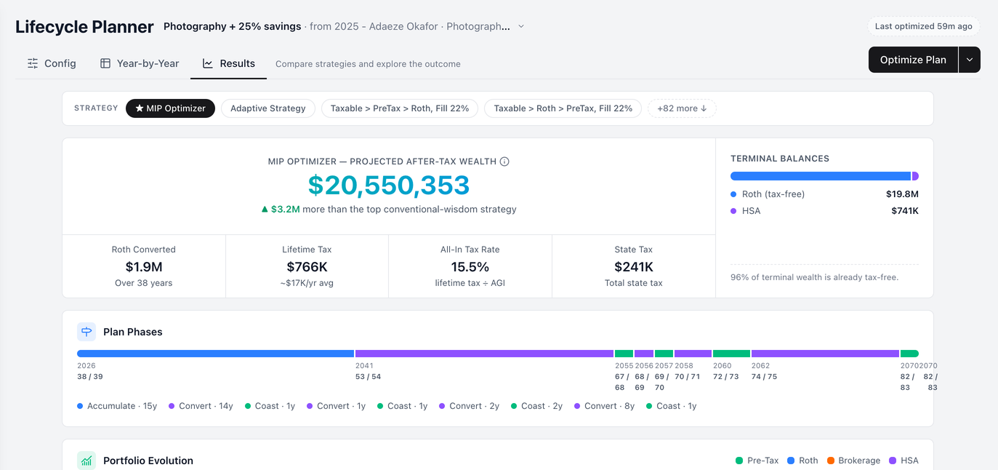Click the info icon beside Projected After-Tax Wealth
Image resolution: width=998 pixels, height=470 pixels.
click(504, 162)
